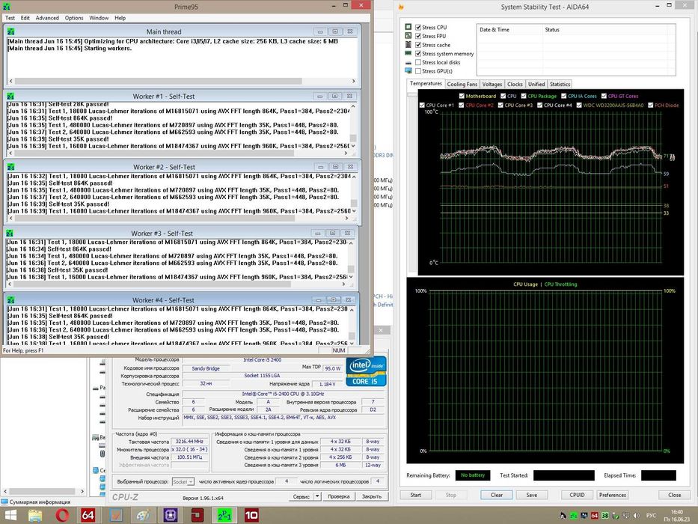Switch to Voltages tab
Screen dimensions: 698x524
(492, 84)
